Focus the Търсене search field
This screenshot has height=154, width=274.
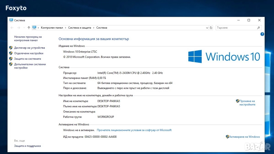(x=235, y=28)
